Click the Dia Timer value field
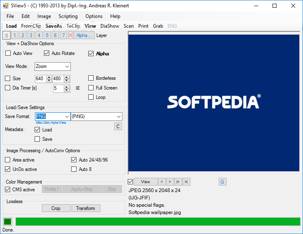The height and width of the screenshot is (234, 303). tap(59, 89)
